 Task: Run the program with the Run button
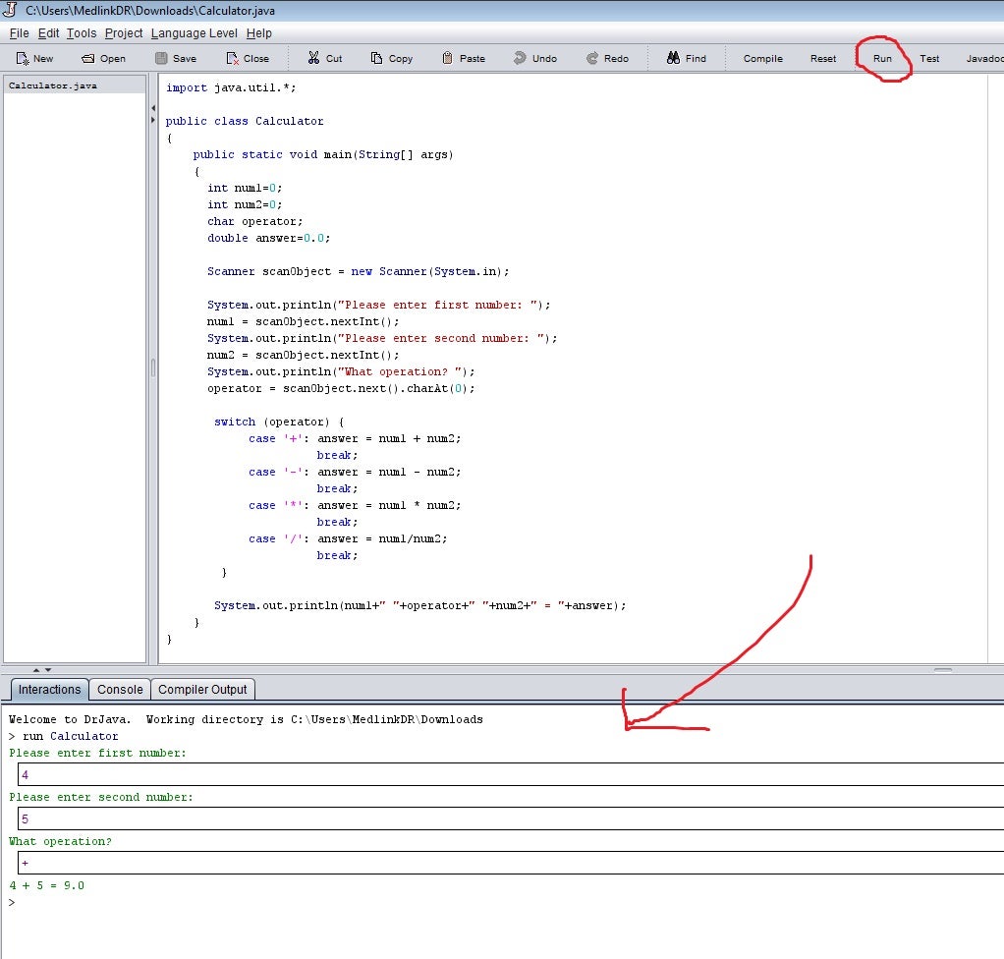click(x=882, y=58)
